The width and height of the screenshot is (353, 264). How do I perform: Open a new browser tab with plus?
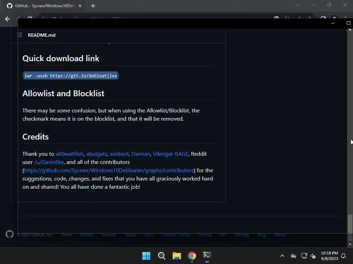coord(93,6)
